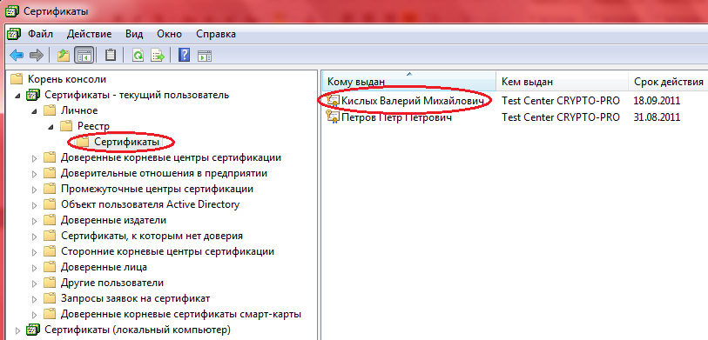
Task: Select the Кислых Валерий Михайлович certificate name
Action: tap(413, 101)
